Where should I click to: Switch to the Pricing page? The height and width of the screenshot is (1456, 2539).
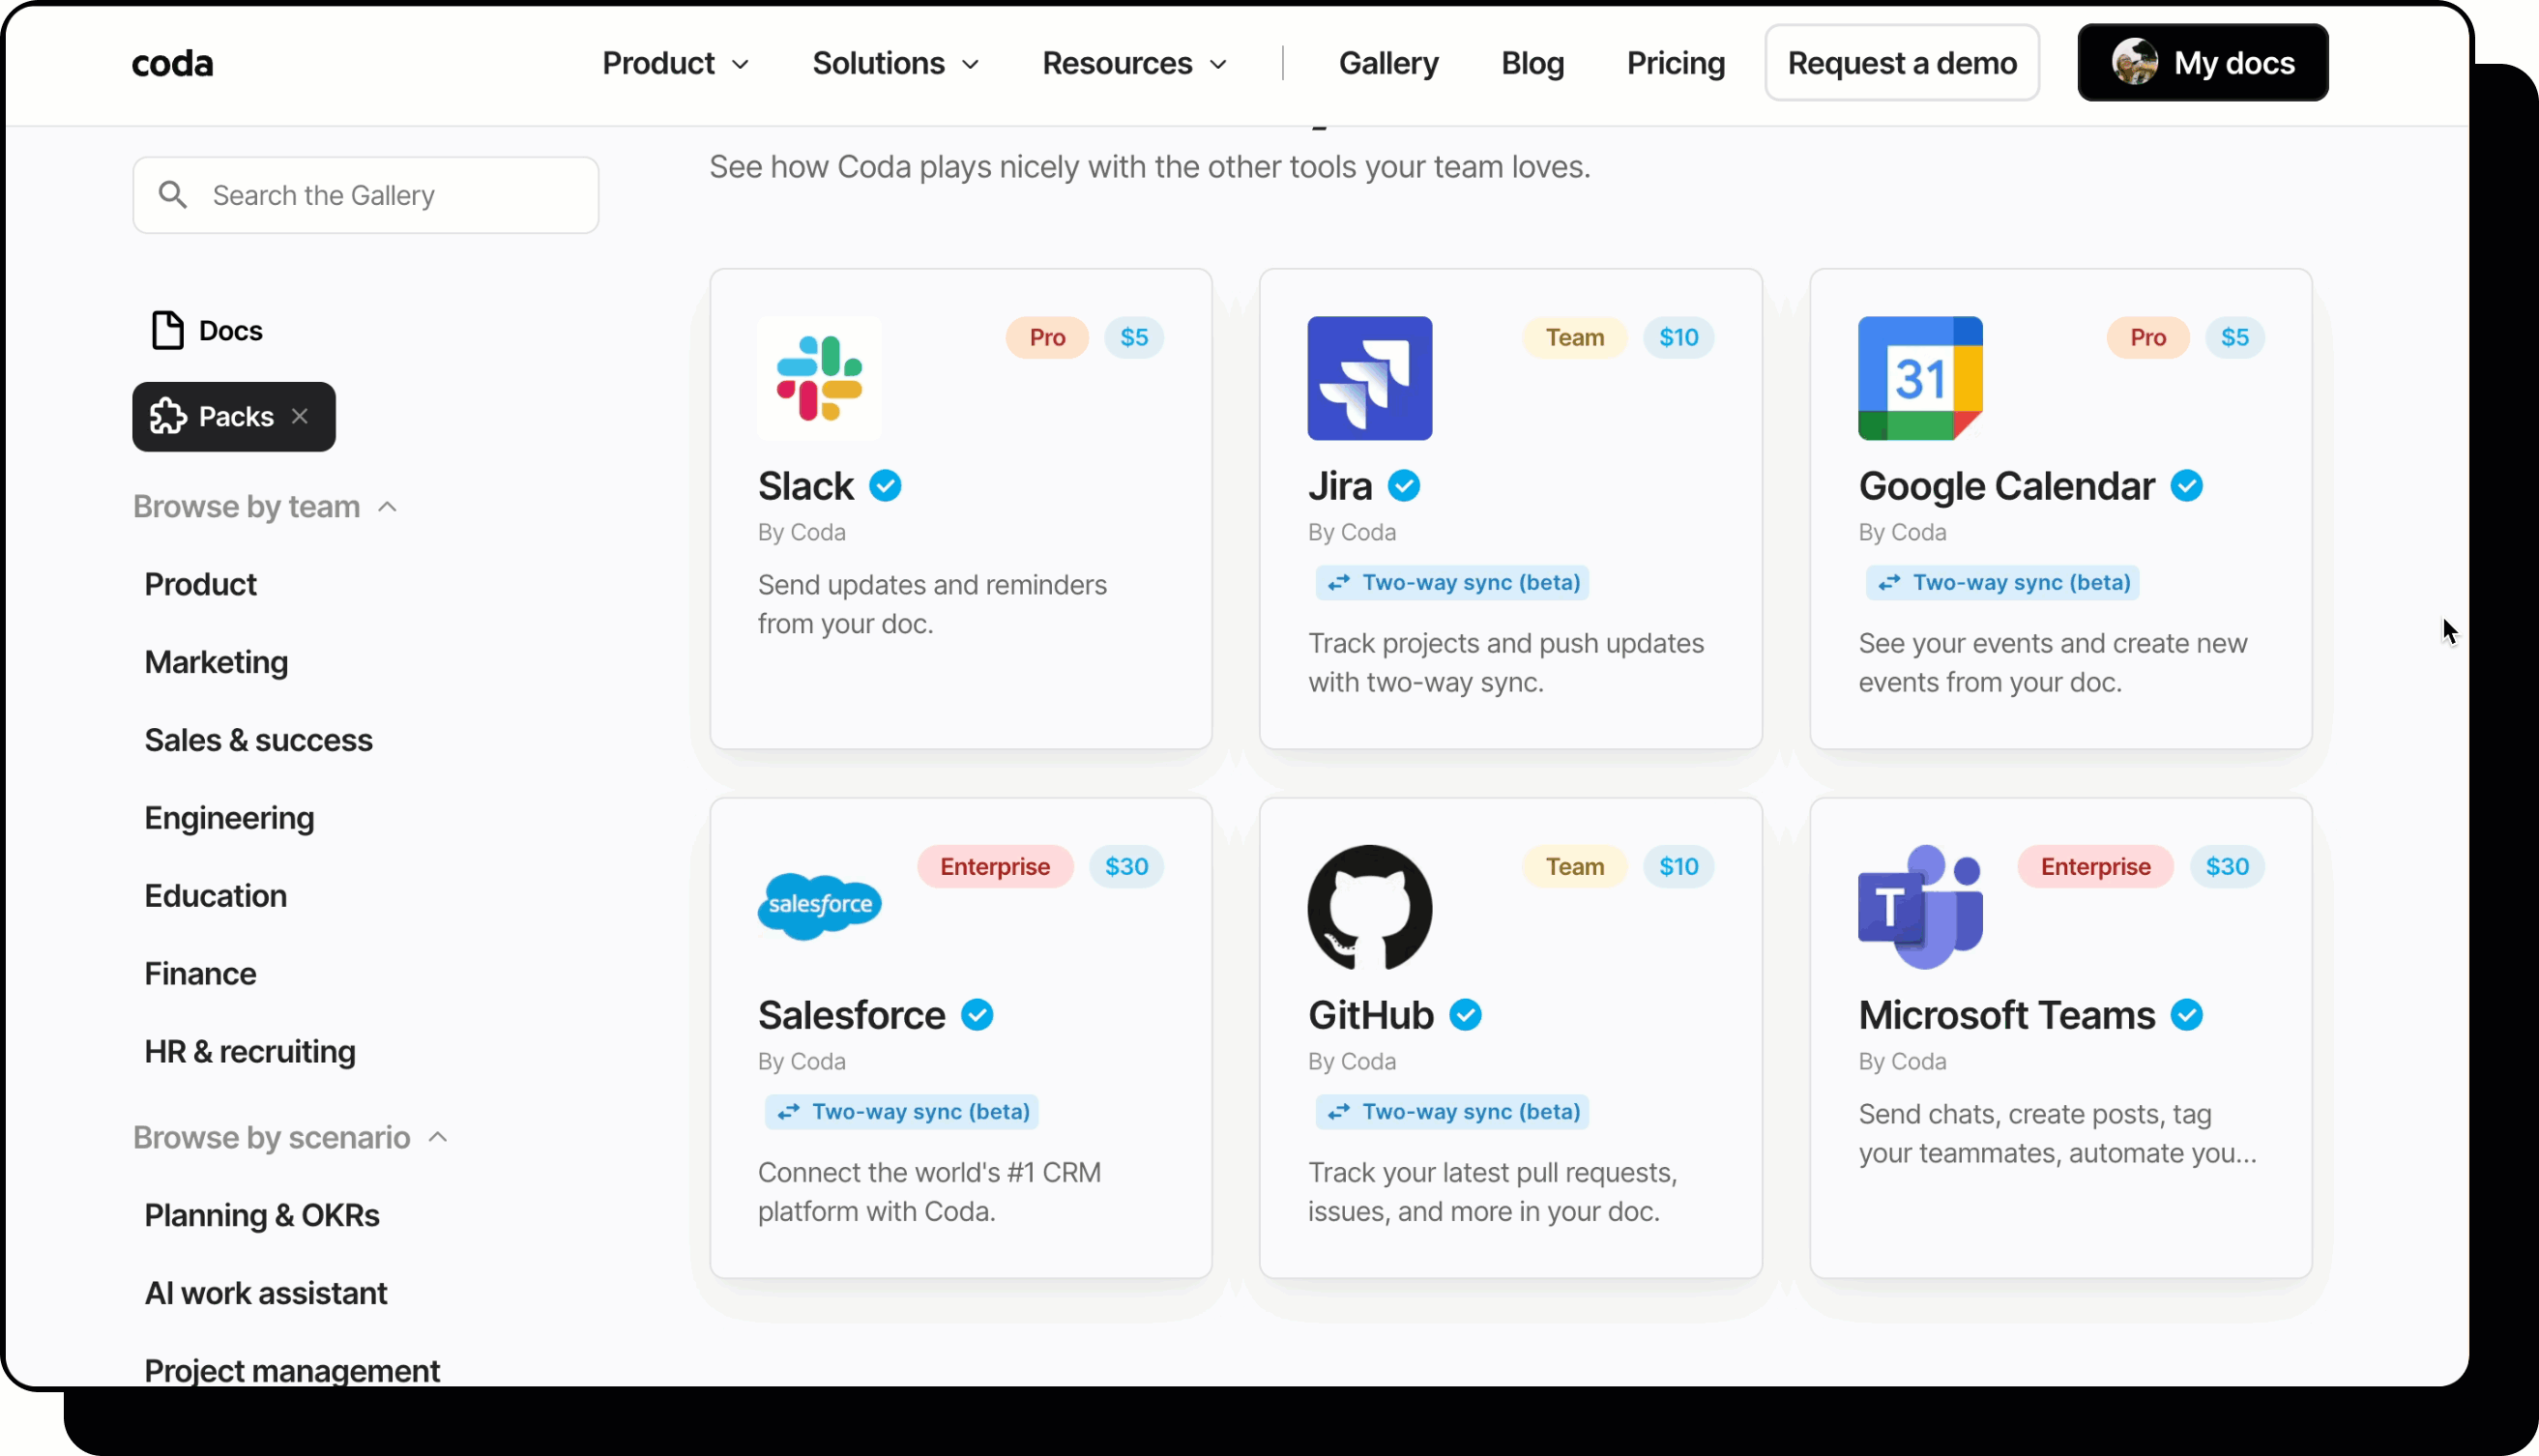point(1674,62)
